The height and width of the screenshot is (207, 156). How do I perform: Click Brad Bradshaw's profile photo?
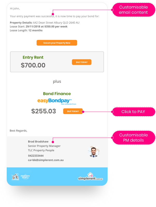tap(94, 151)
